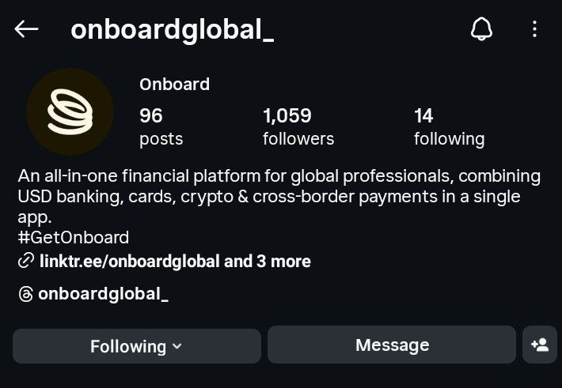Click the chevron on Following button
562x388 pixels.
tap(177, 346)
